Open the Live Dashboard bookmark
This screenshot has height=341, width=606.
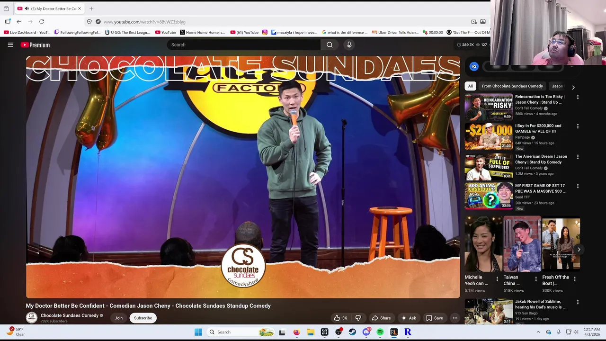27,33
